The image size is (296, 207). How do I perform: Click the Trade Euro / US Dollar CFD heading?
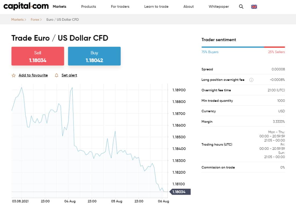(60, 38)
